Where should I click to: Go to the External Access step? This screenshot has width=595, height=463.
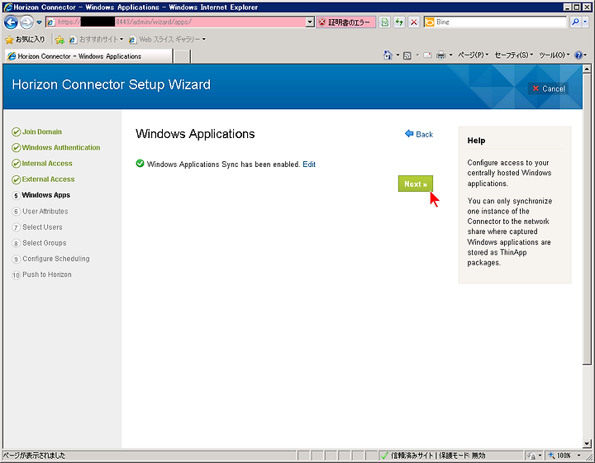pyautogui.click(x=43, y=179)
